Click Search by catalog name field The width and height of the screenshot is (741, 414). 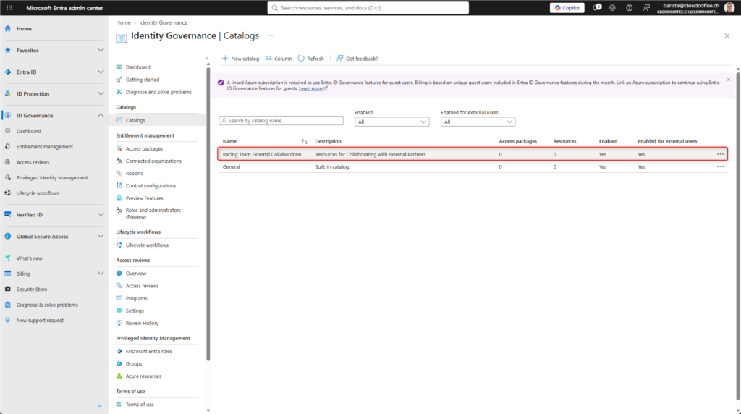[281, 121]
